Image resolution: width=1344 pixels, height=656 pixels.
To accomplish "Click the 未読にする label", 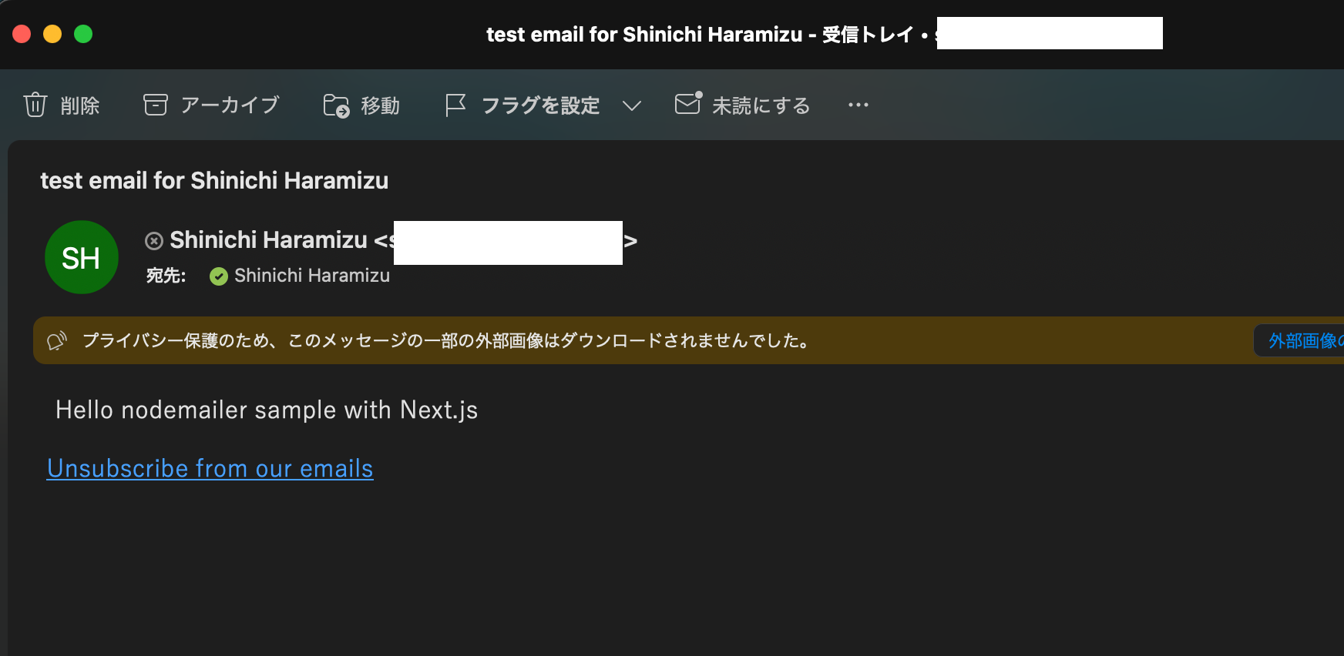I will pyautogui.click(x=761, y=105).
